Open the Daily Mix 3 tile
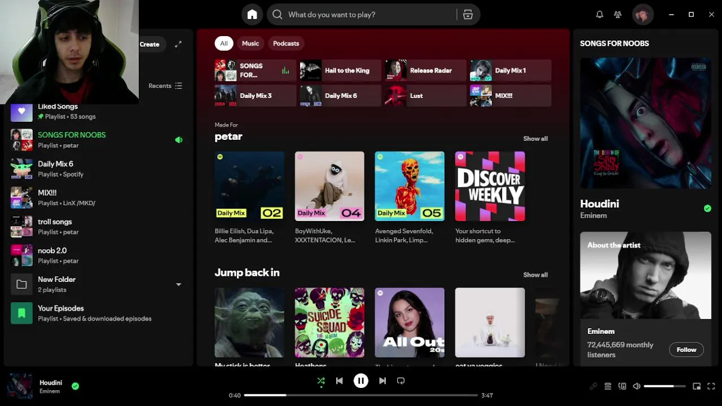Screen dimensions: 722x406 click(256, 96)
